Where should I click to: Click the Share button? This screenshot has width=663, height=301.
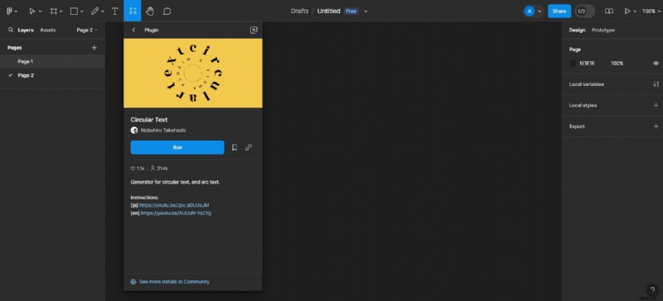[559, 12]
